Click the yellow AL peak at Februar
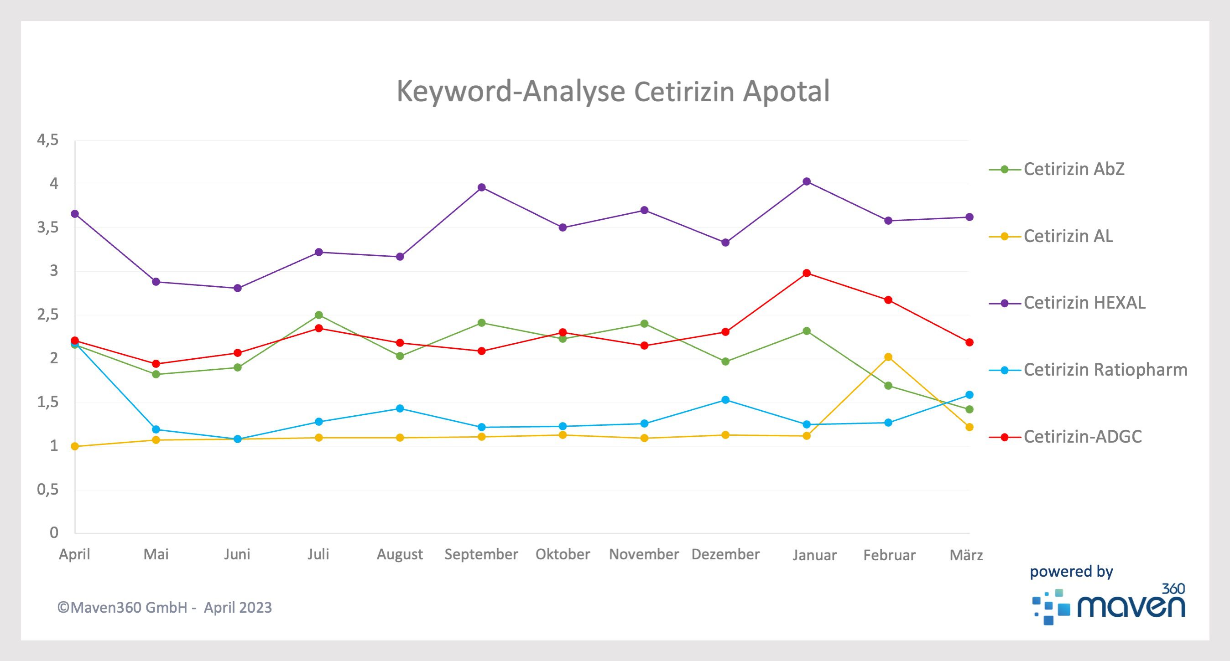 click(x=888, y=357)
